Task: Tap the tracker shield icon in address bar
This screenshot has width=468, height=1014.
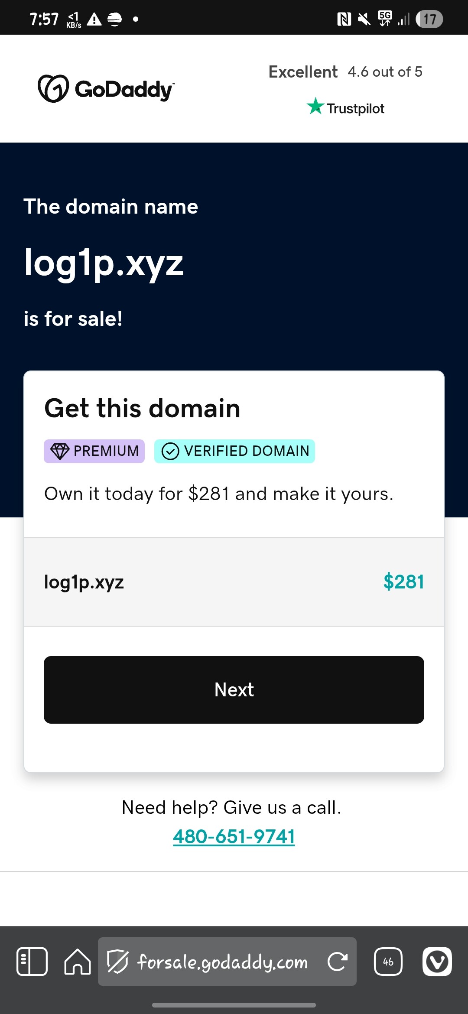Action: click(117, 962)
